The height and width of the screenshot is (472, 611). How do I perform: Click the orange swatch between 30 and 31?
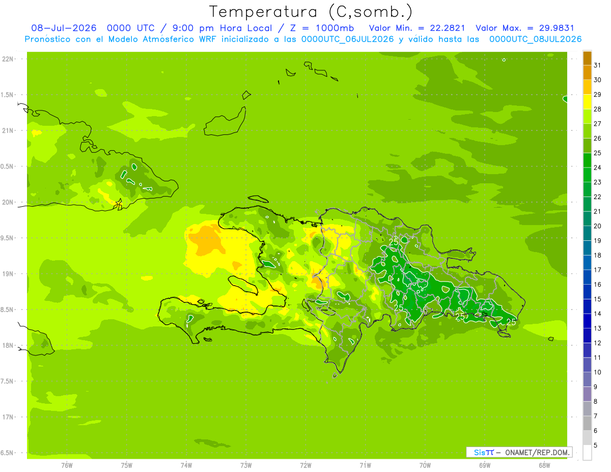tap(587, 73)
